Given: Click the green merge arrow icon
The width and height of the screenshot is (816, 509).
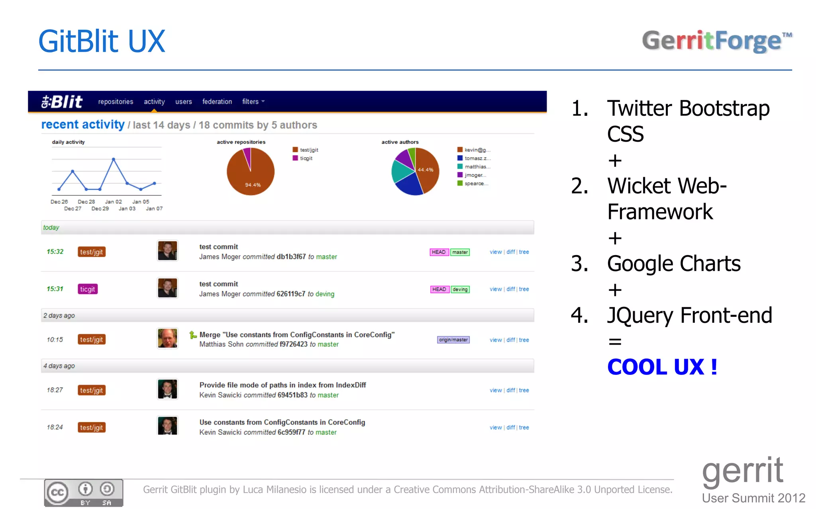Looking at the screenshot, I should [x=193, y=335].
